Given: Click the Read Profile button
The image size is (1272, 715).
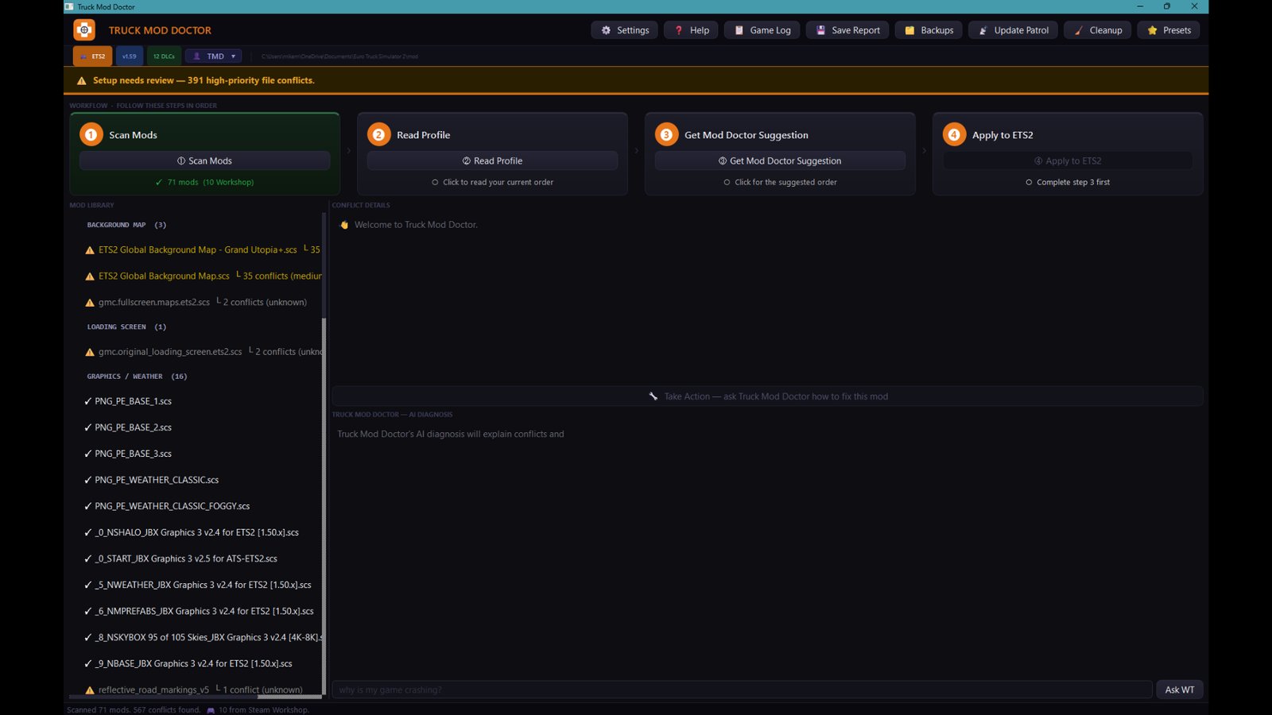Looking at the screenshot, I should pyautogui.click(x=492, y=160).
